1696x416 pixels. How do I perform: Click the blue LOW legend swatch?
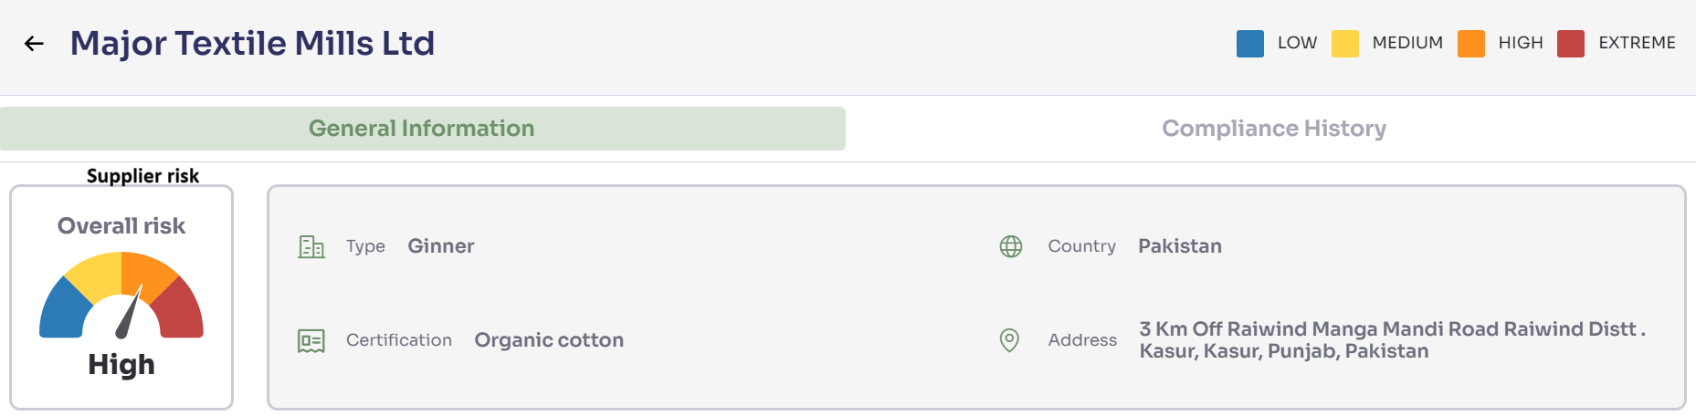(1250, 44)
